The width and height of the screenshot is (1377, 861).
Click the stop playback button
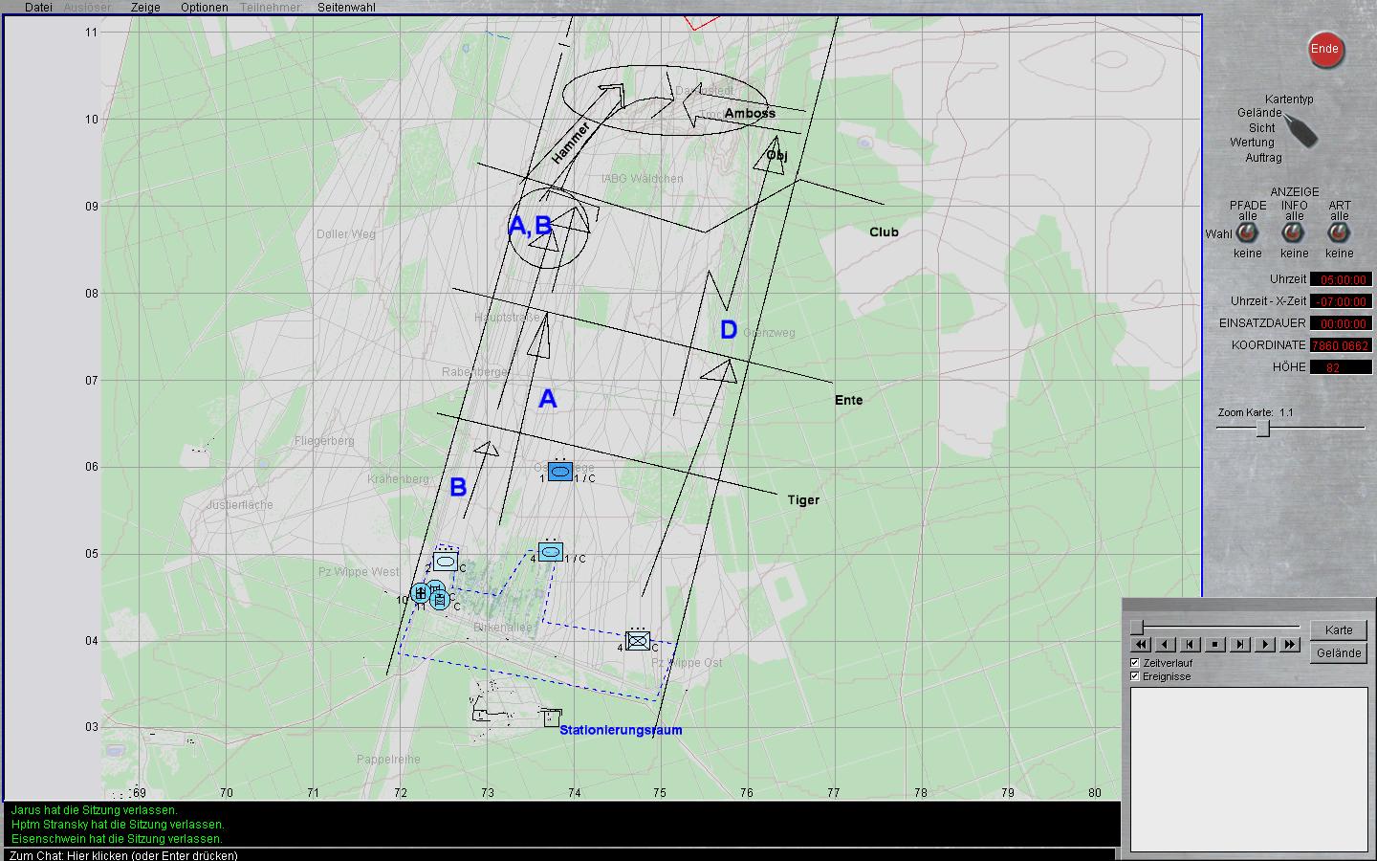[x=1214, y=645]
